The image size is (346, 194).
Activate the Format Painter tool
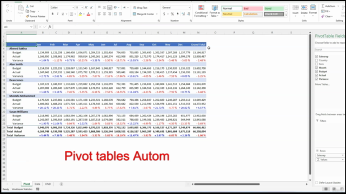36,16
